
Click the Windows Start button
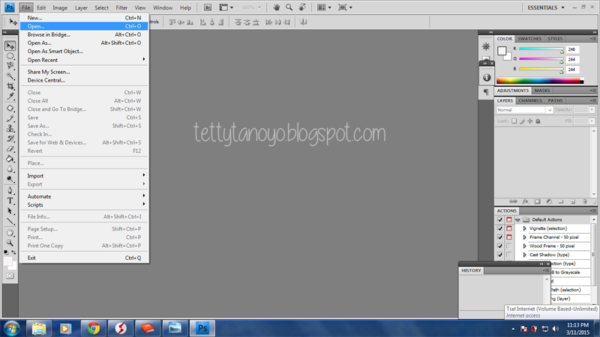point(12,328)
